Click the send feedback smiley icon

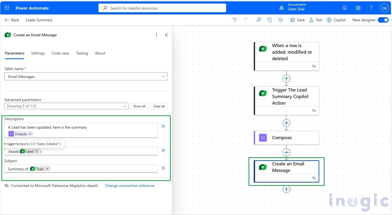[345, 8]
